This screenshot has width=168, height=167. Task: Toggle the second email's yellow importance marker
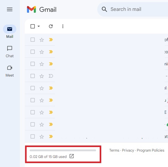coord(51,52)
